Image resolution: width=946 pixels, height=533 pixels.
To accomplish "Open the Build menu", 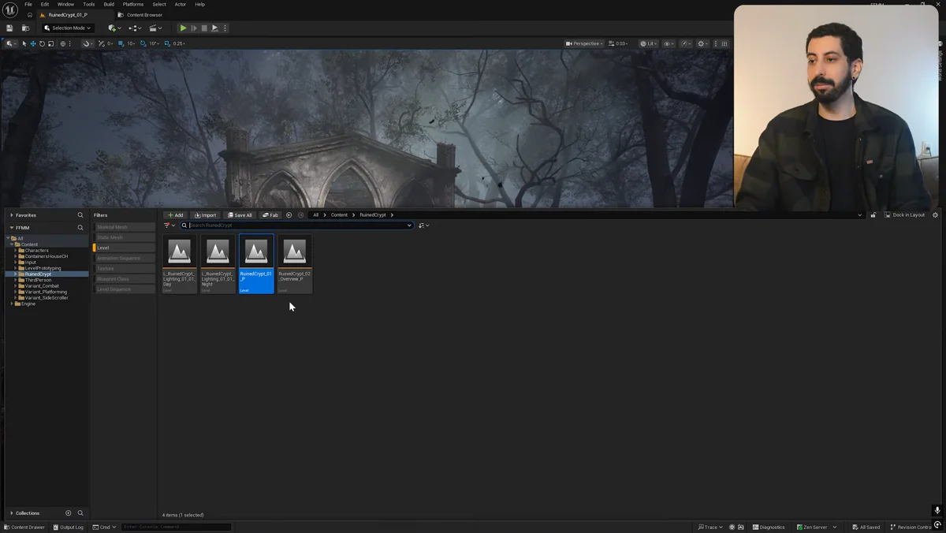I will [109, 4].
